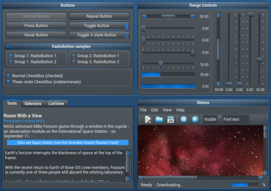271x191 pixels.
Task: Click down arrow of vertical scrollbar in Range Controls
Action: pos(219,83)
